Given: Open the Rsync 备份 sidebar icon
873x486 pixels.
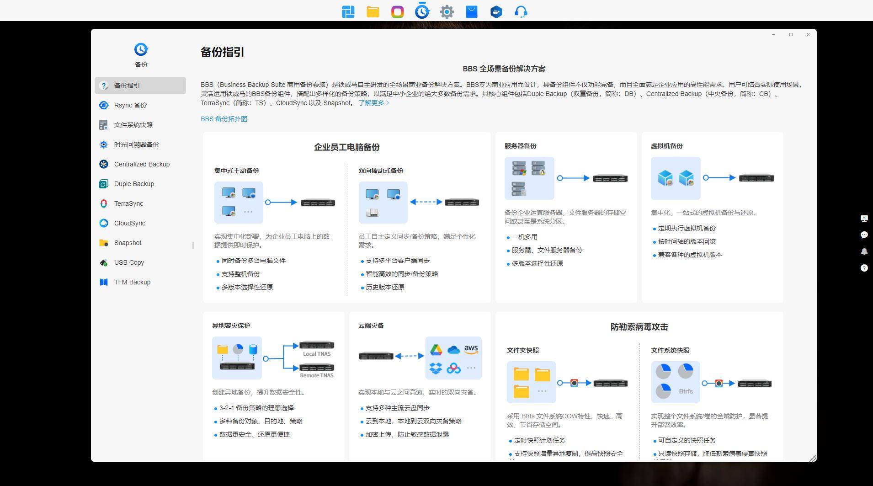Looking at the screenshot, I should coord(104,105).
